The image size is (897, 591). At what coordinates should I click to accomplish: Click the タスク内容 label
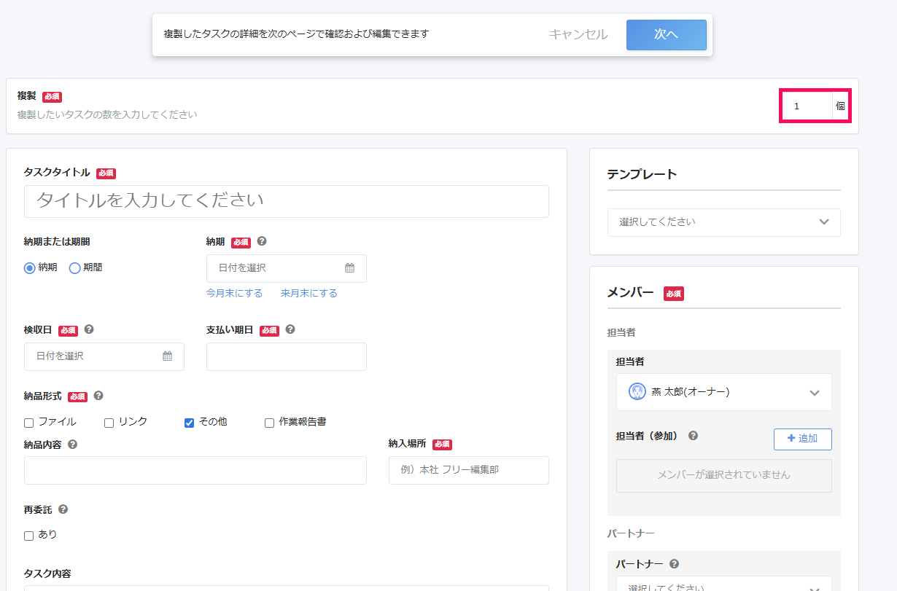click(x=47, y=574)
